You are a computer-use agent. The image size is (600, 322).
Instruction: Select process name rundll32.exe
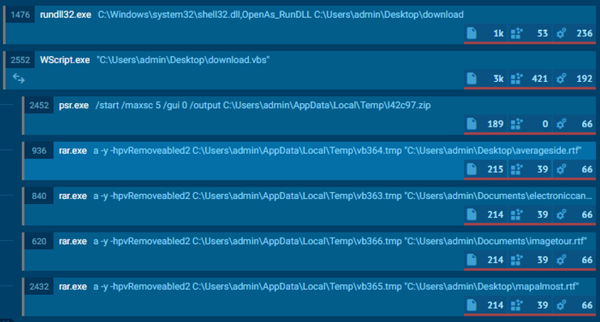[66, 14]
